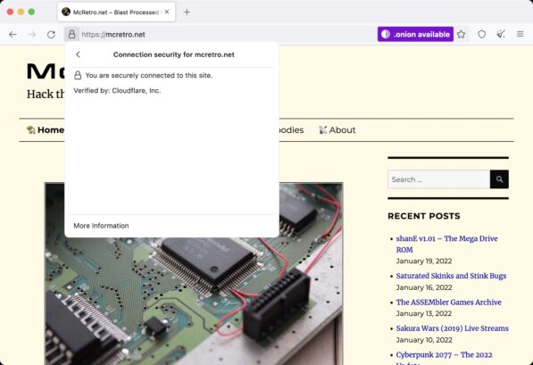The height and width of the screenshot is (365, 533).
Task: Reload the current page
Action: coord(51,34)
